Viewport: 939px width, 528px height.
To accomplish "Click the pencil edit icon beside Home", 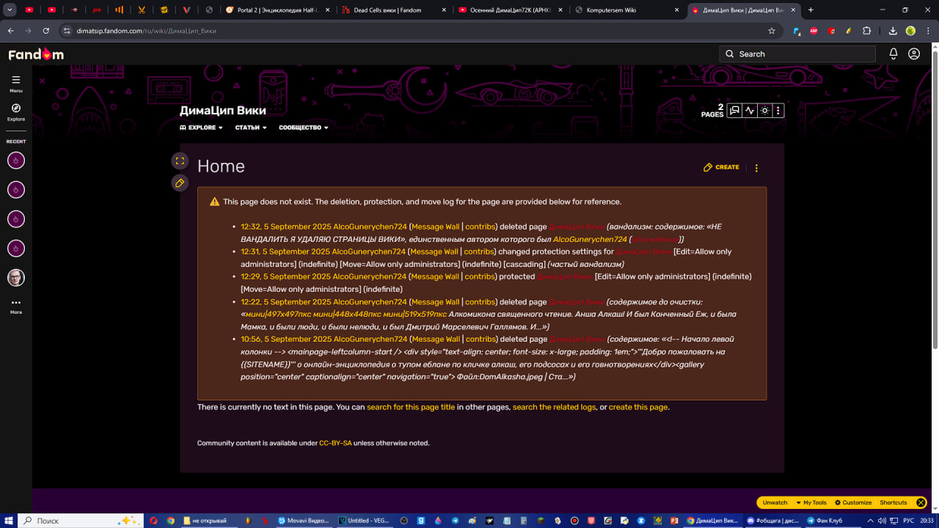I will pyautogui.click(x=180, y=183).
